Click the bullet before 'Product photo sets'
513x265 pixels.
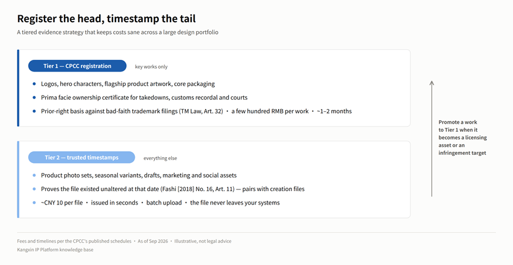click(35, 175)
